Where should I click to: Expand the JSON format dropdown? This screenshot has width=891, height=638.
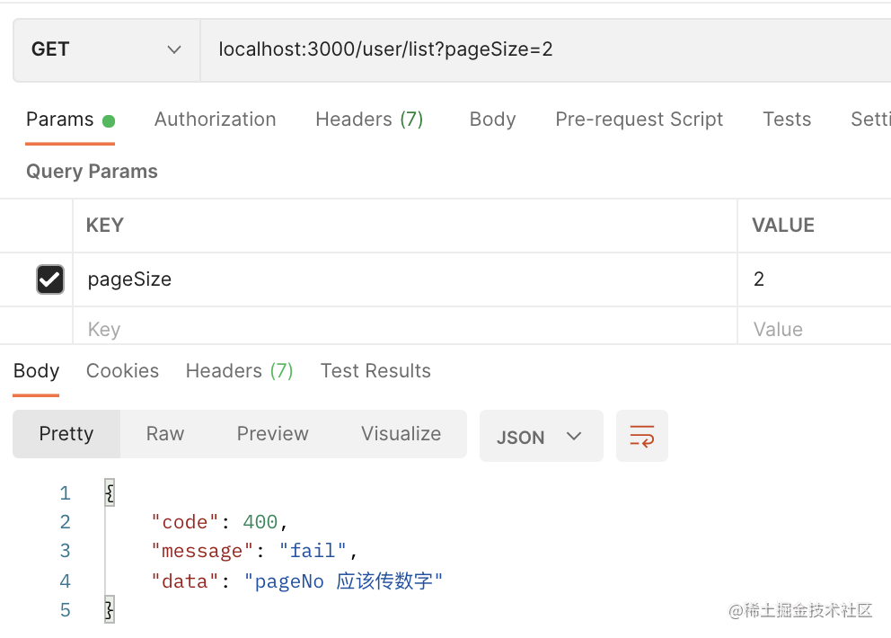(541, 437)
